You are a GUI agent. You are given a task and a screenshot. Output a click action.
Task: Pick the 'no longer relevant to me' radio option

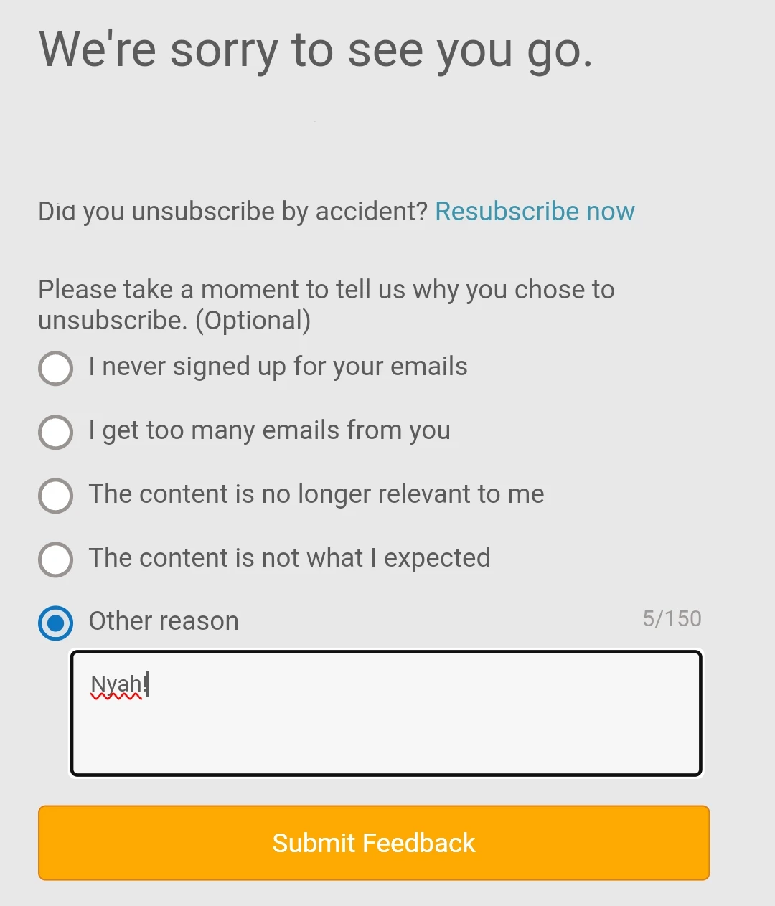(x=55, y=496)
